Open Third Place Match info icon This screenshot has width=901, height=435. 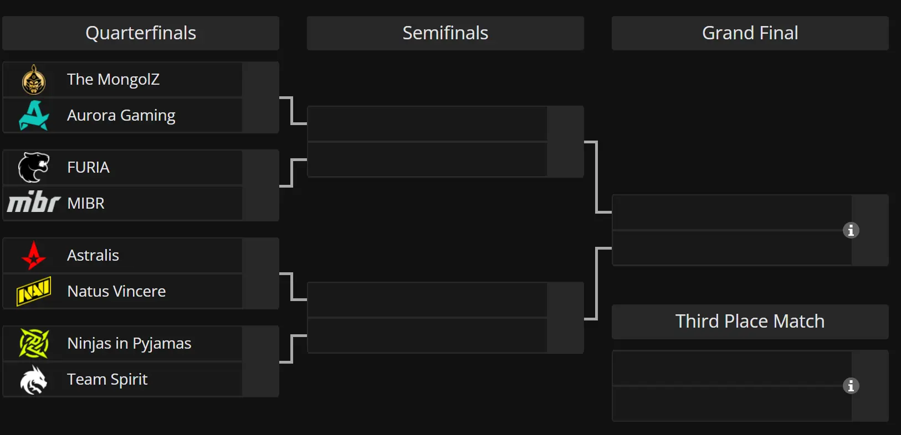click(851, 386)
